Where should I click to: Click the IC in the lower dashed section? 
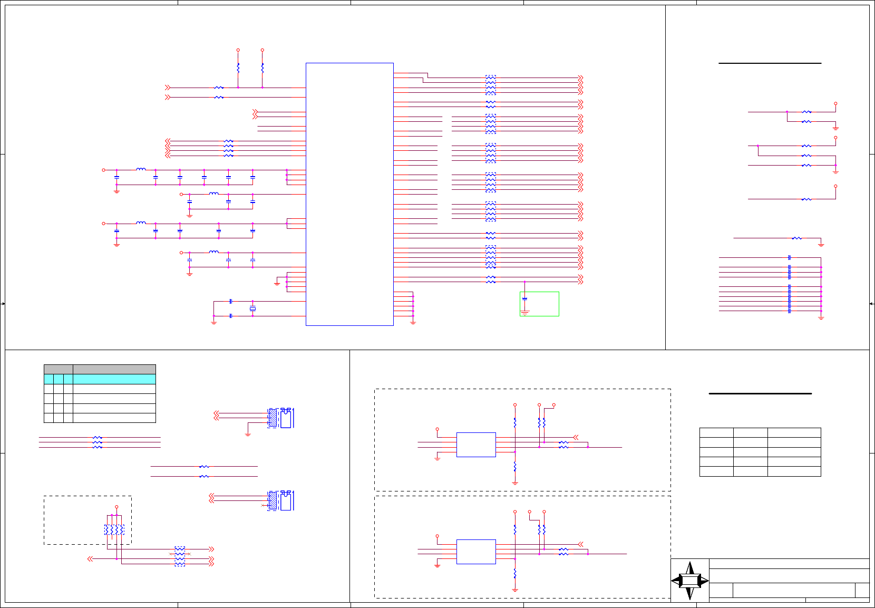(x=476, y=552)
